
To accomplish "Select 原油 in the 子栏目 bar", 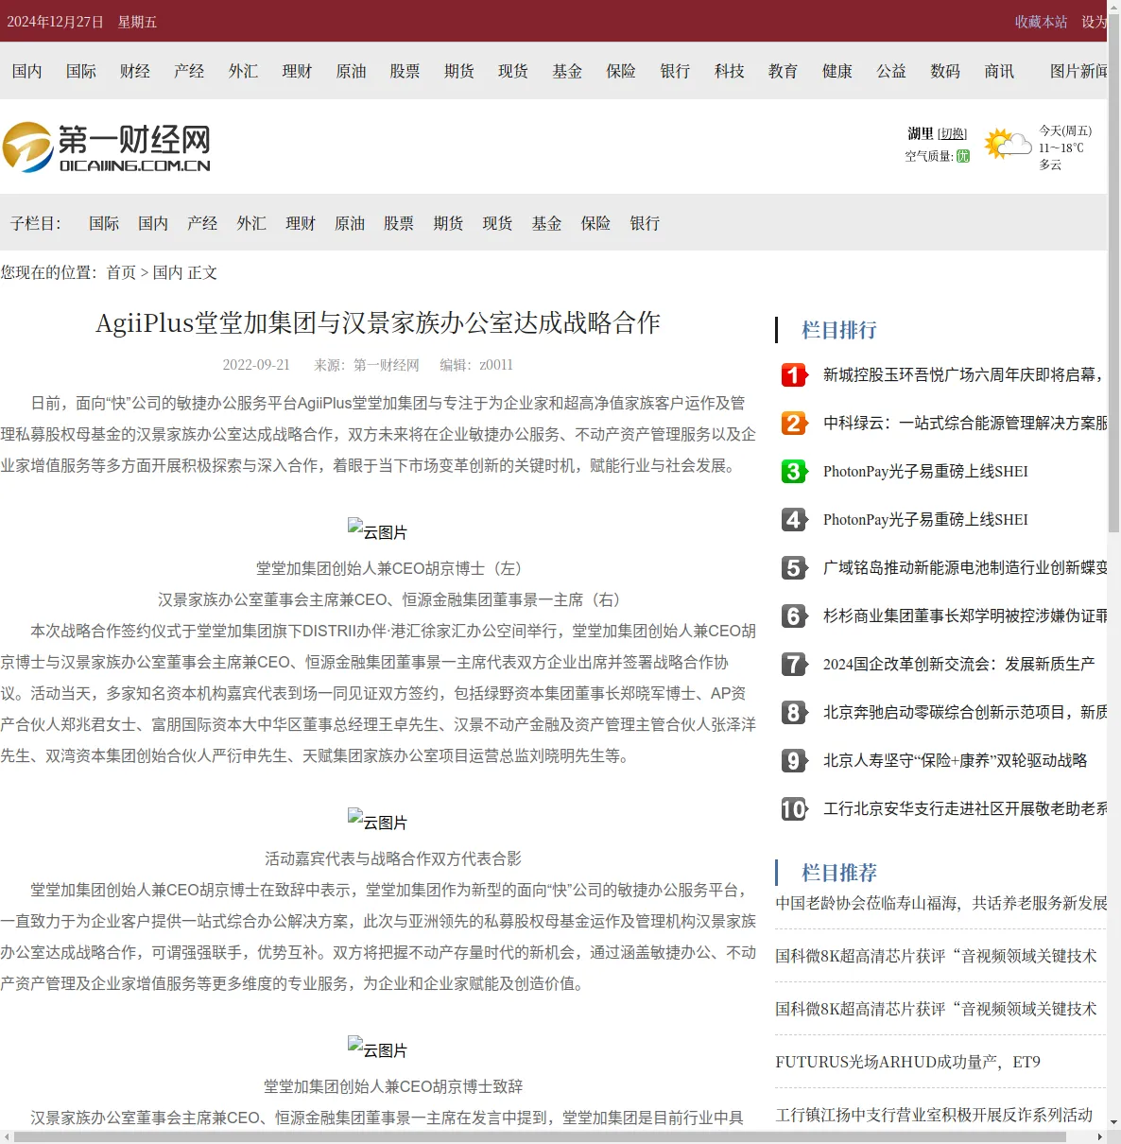I will [350, 223].
